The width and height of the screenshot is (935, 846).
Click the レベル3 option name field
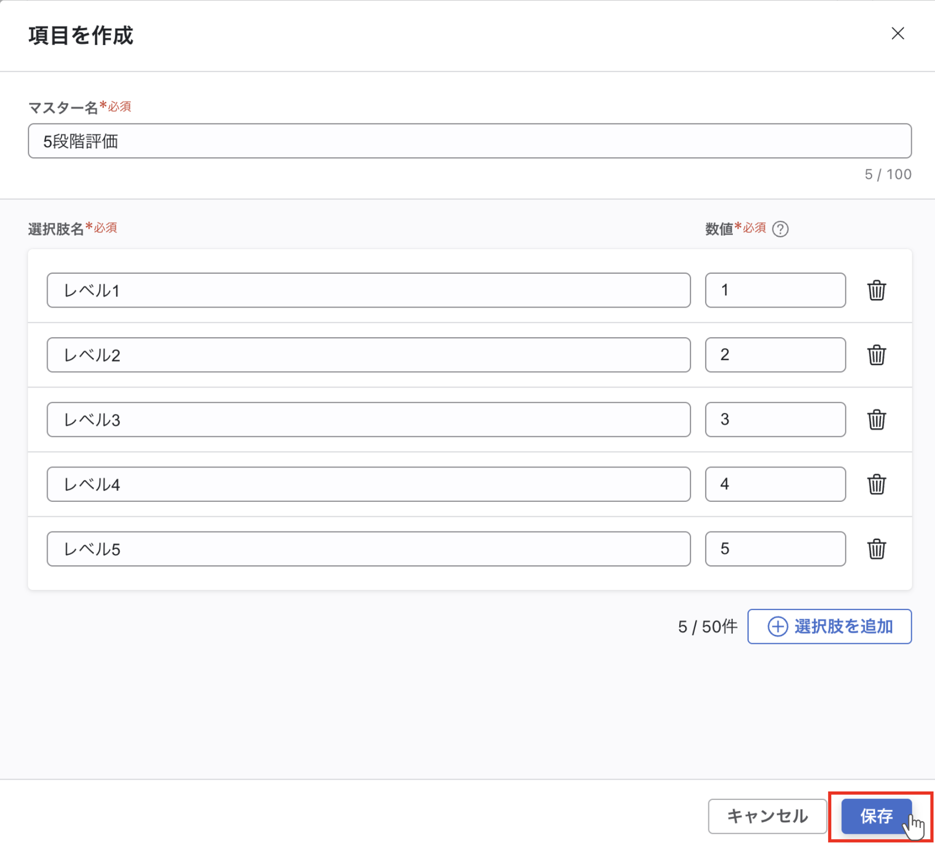(x=368, y=419)
